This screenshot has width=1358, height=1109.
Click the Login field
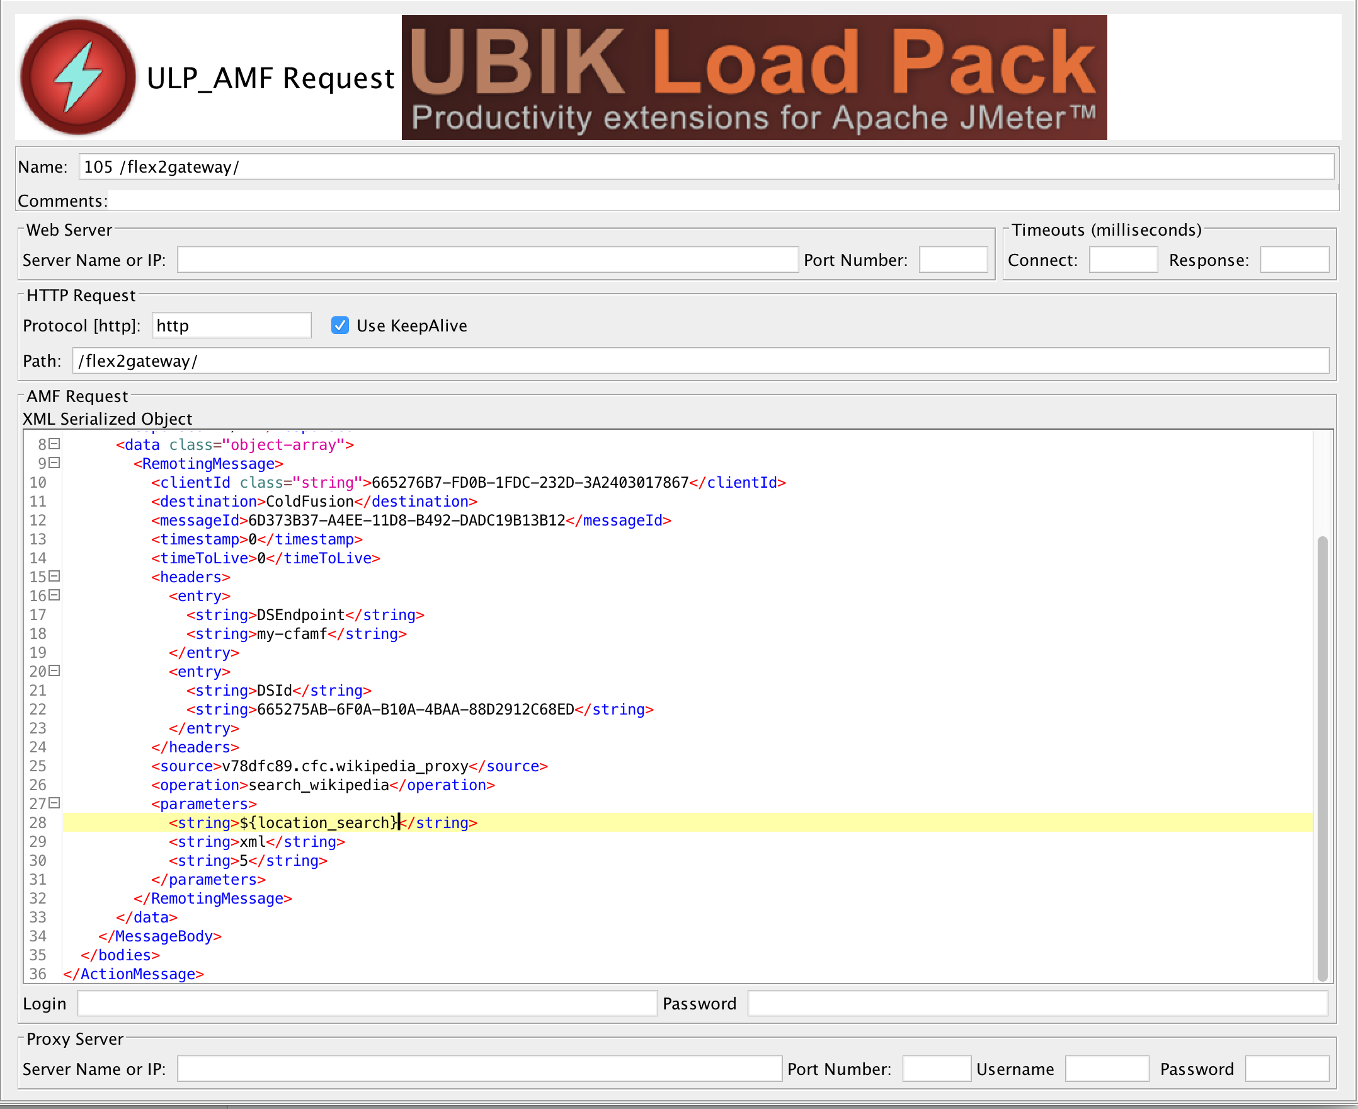tap(367, 1004)
